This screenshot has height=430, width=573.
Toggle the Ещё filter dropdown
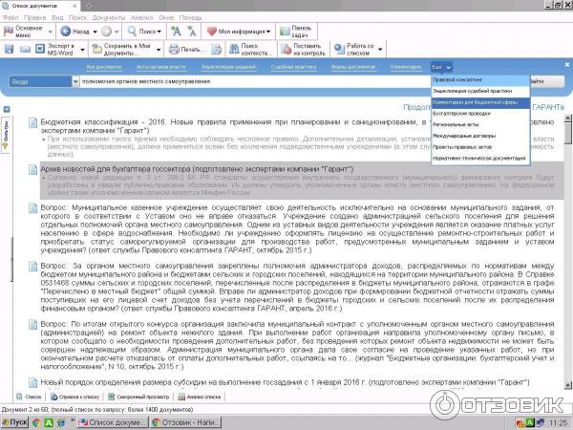pyautogui.click(x=441, y=67)
